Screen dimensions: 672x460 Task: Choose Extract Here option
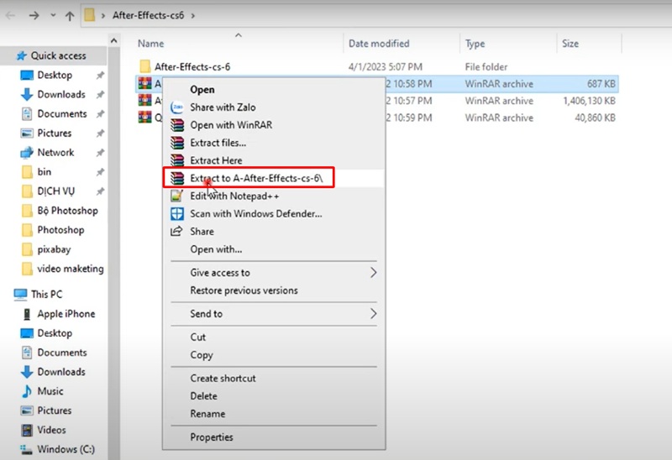[x=216, y=160]
